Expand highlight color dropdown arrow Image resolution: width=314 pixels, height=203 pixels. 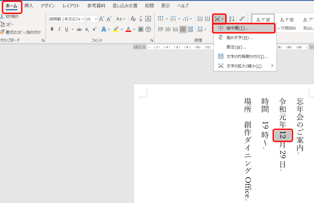[122, 29]
